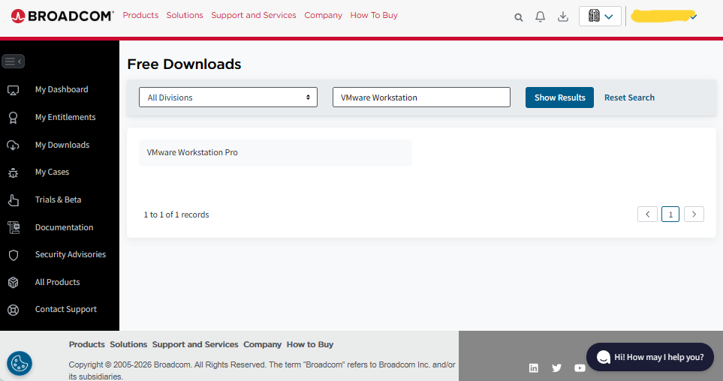
Task: Open My Cases section
Action: [x=52, y=172]
